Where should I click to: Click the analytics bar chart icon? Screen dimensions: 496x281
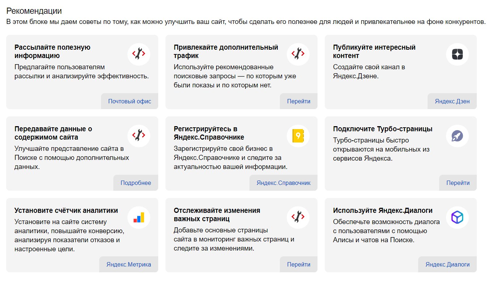139,217
